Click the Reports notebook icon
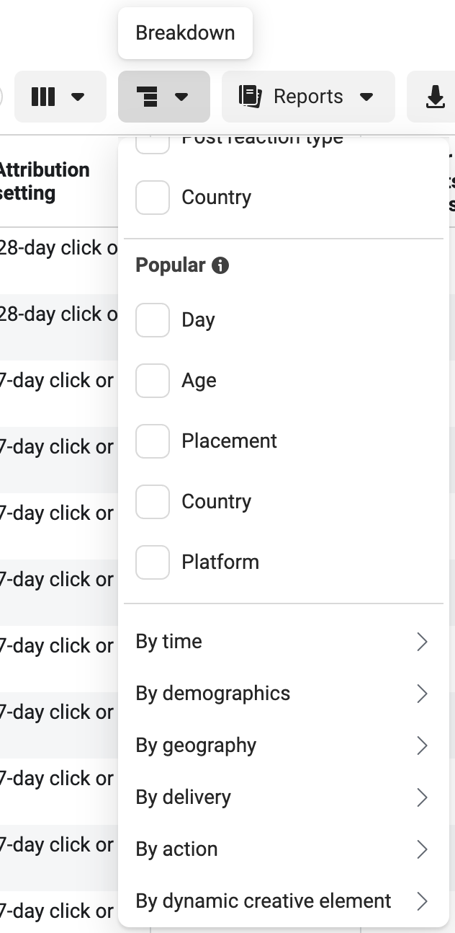This screenshot has width=455, height=933. tap(250, 97)
